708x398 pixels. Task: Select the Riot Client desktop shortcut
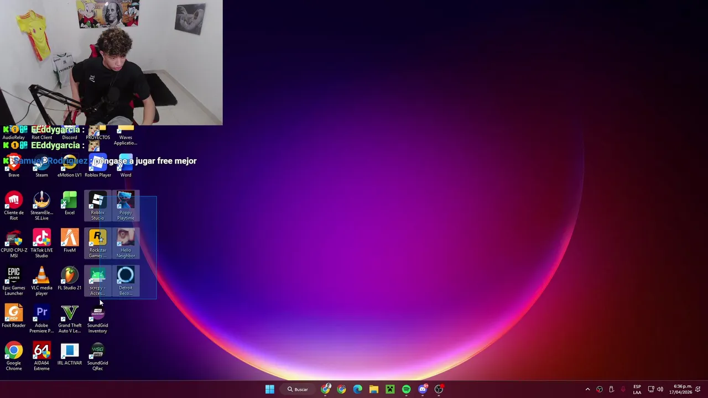pos(41,133)
